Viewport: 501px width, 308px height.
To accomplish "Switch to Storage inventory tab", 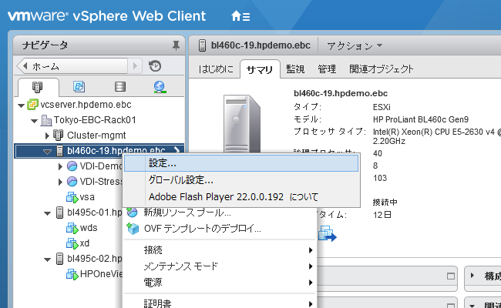I will coord(119,86).
